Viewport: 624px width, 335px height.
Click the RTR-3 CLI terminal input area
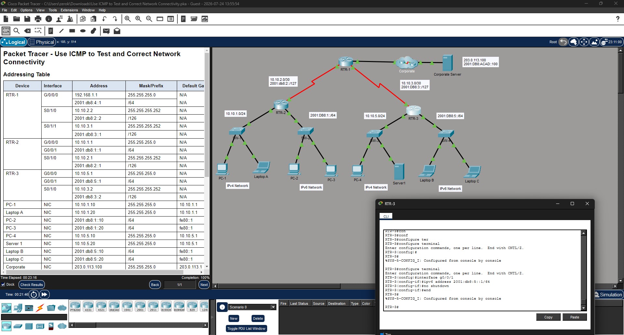(482, 270)
